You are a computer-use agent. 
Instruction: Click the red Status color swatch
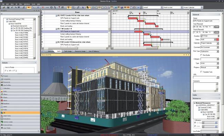[x=217, y=40]
